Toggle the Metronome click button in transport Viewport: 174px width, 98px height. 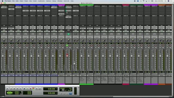click(x=64, y=94)
